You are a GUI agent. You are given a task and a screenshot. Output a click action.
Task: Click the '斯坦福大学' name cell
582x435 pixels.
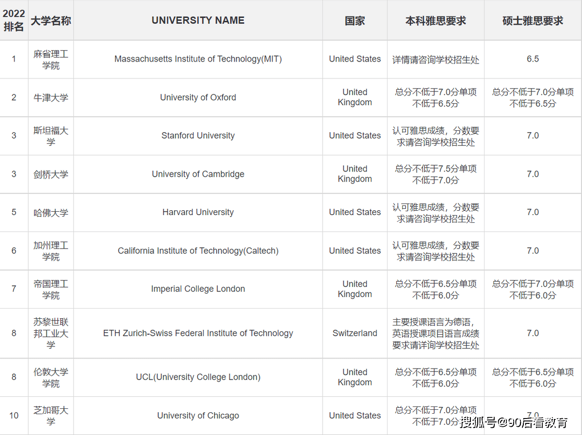pos(51,136)
